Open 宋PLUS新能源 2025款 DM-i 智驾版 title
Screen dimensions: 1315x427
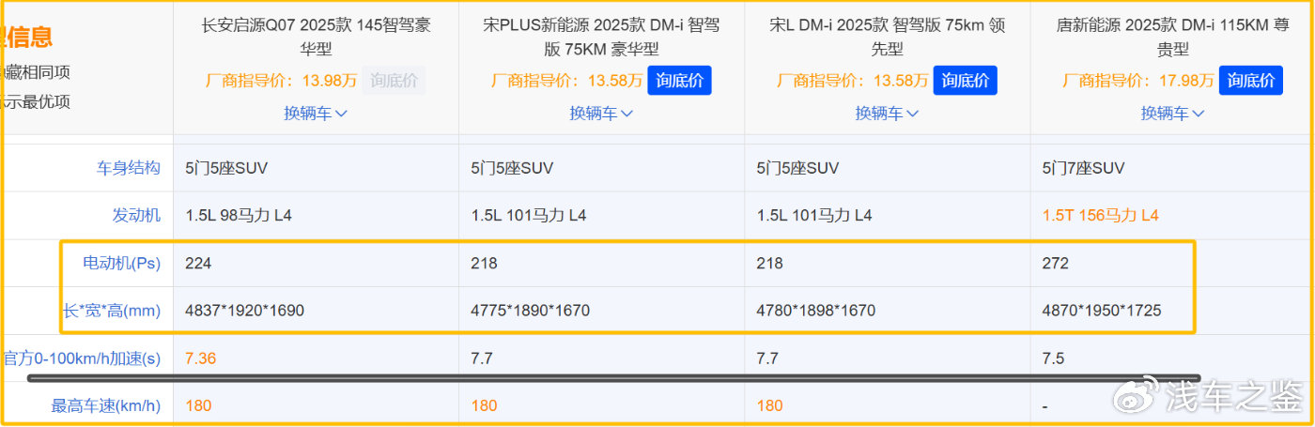click(601, 37)
